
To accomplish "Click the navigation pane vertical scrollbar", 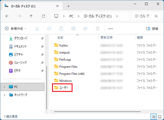I will (47, 87).
